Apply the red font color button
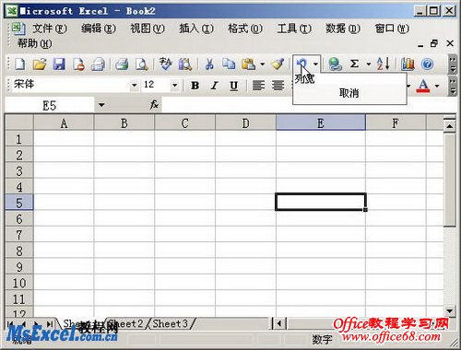The width and height of the screenshot is (461, 350). click(423, 86)
